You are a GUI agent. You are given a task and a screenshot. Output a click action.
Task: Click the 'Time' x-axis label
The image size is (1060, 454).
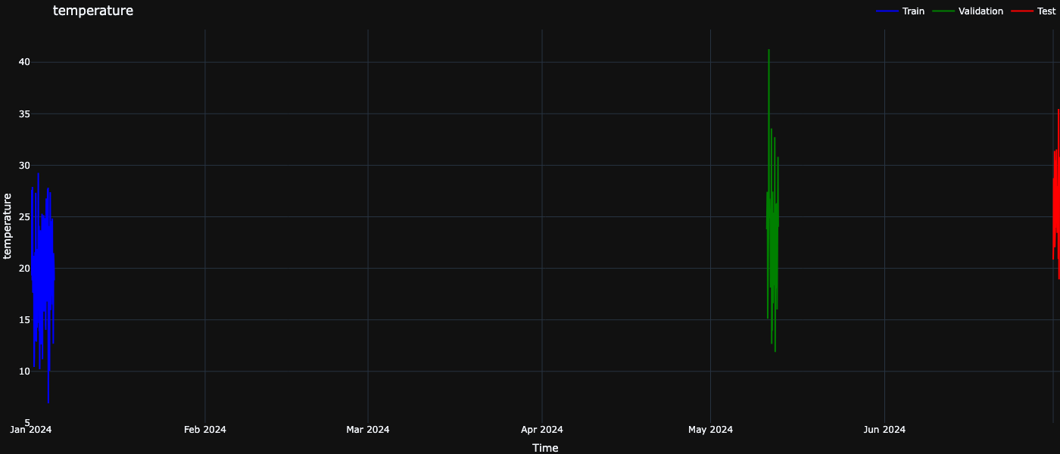pos(545,448)
